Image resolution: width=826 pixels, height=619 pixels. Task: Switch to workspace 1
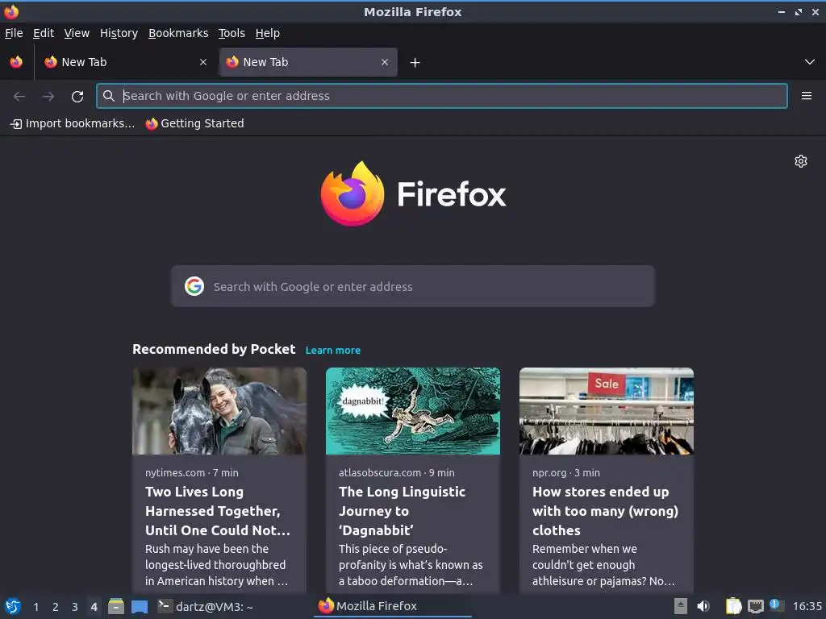pyautogui.click(x=35, y=607)
